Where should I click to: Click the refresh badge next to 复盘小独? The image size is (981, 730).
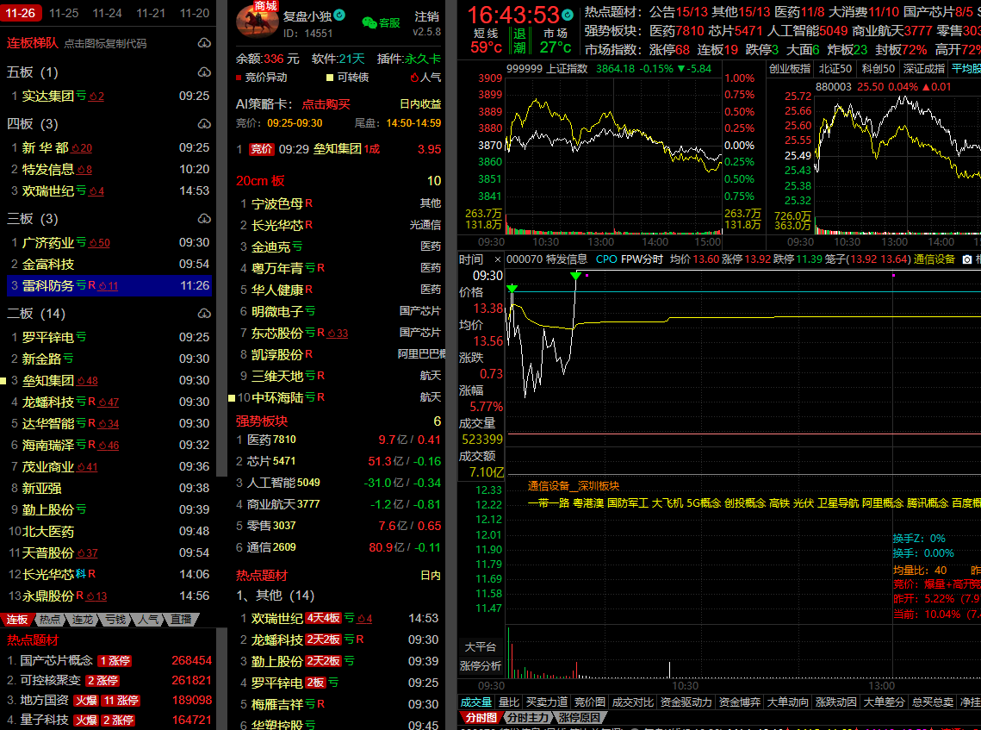339,16
